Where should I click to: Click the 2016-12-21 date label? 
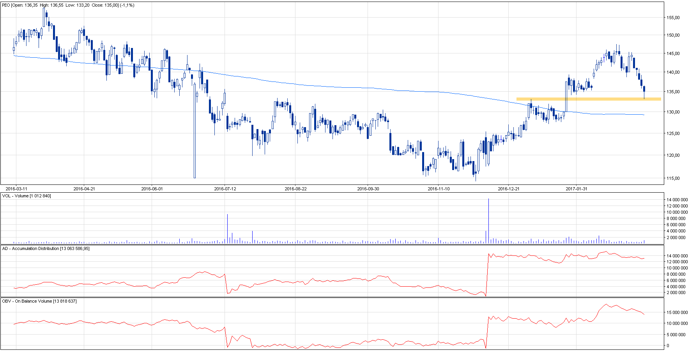[509, 189]
